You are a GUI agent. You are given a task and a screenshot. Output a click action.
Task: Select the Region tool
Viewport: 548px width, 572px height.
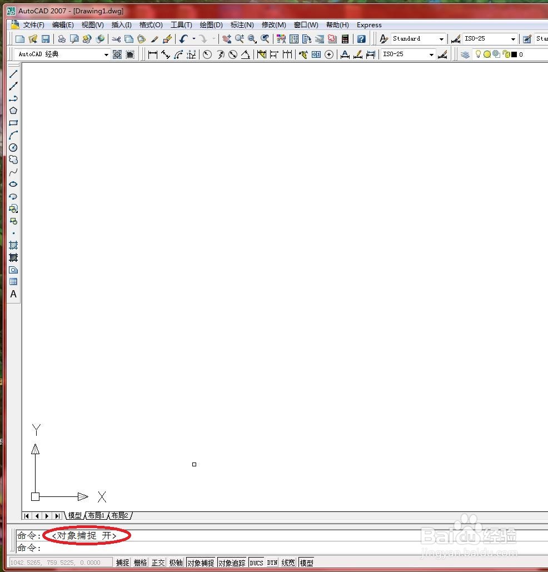coord(13,270)
